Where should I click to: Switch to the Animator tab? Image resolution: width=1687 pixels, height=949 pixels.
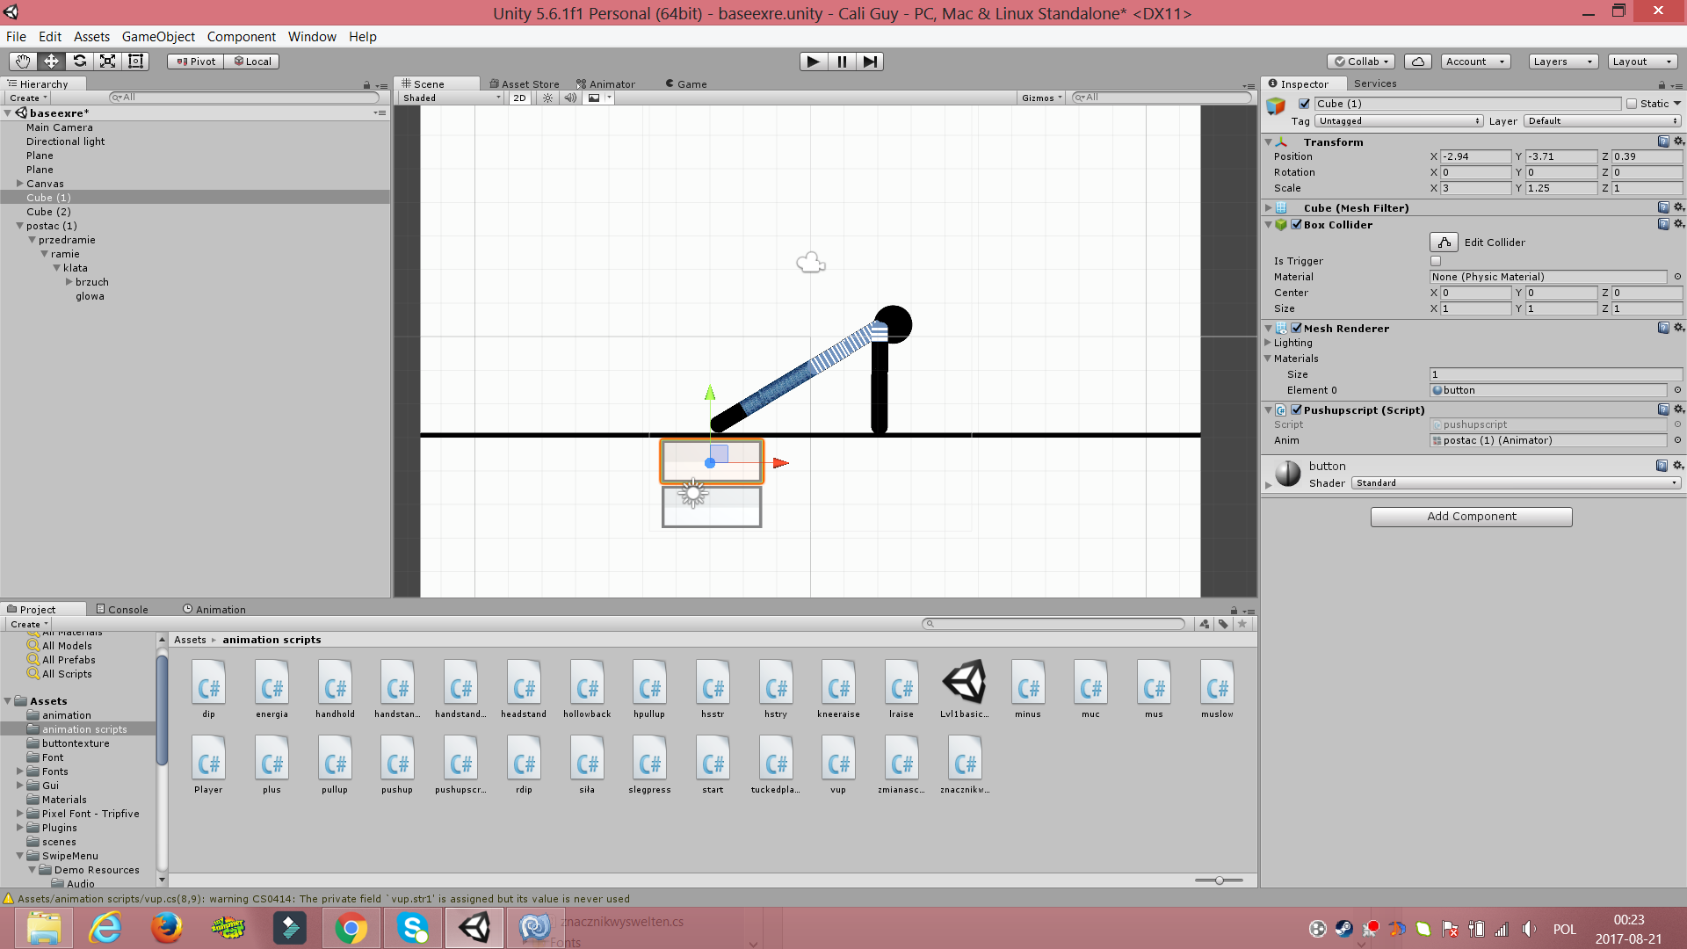[605, 84]
